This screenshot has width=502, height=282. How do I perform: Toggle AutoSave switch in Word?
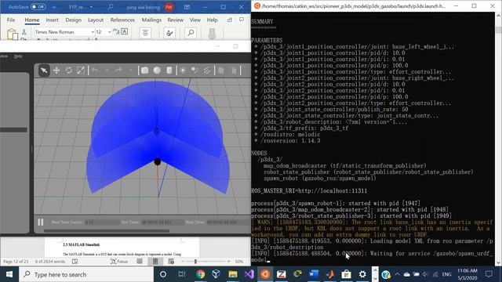38,7
